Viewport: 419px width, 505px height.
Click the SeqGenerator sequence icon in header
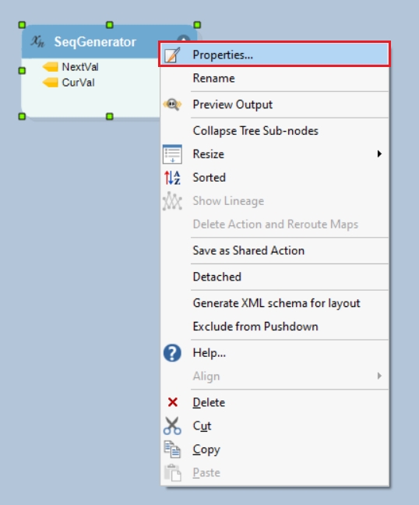(37, 41)
